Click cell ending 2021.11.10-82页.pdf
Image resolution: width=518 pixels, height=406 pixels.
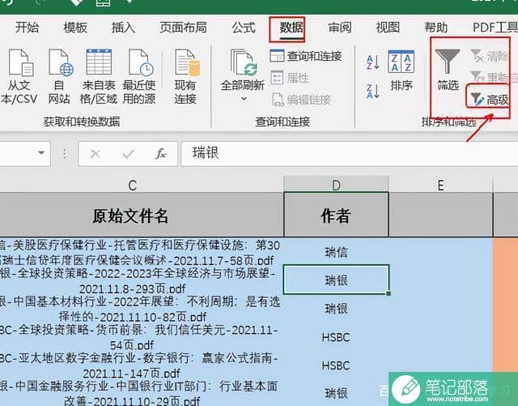click(x=142, y=309)
